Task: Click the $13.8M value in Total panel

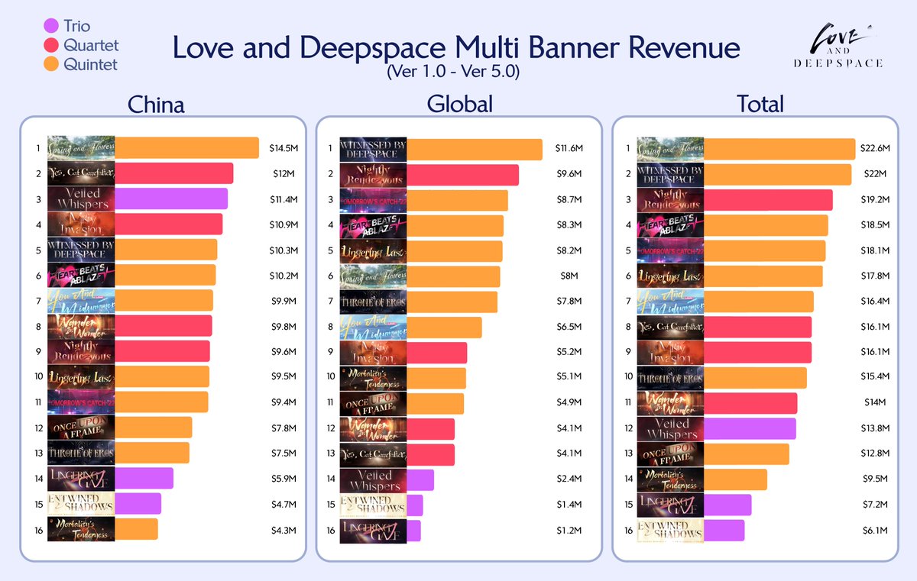Action: 876,428
